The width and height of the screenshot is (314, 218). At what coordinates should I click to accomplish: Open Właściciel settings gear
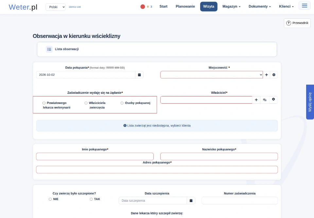click(273, 99)
